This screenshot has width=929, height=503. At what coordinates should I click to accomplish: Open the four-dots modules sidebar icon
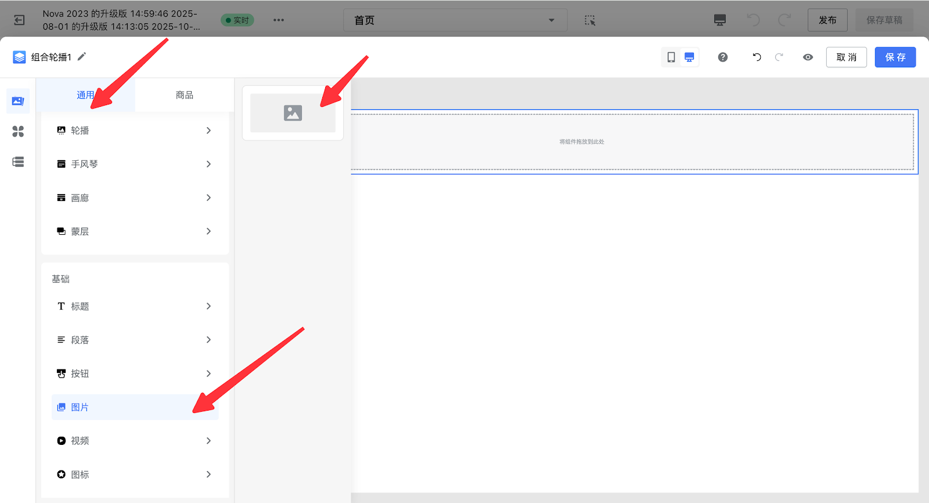click(18, 131)
